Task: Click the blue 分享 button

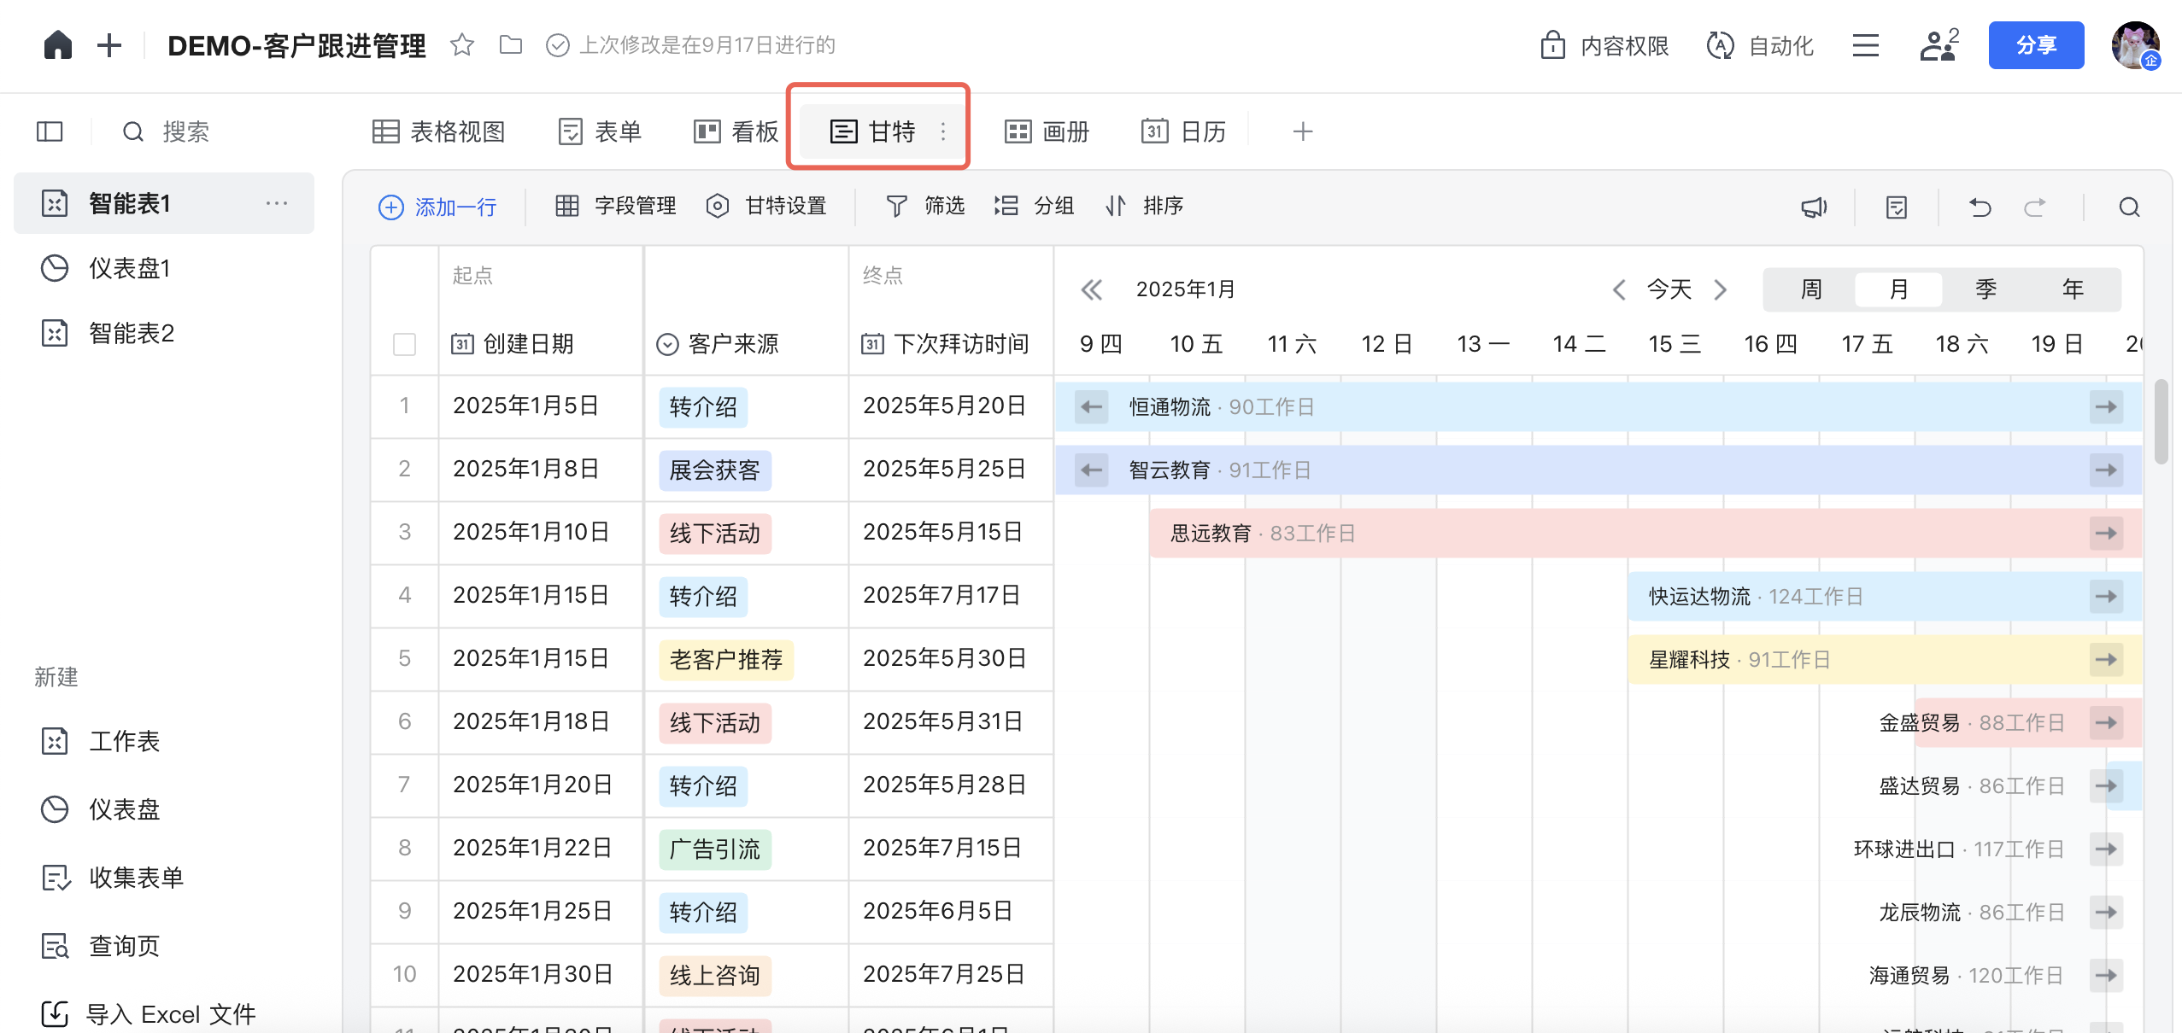Action: pos(2035,45)
